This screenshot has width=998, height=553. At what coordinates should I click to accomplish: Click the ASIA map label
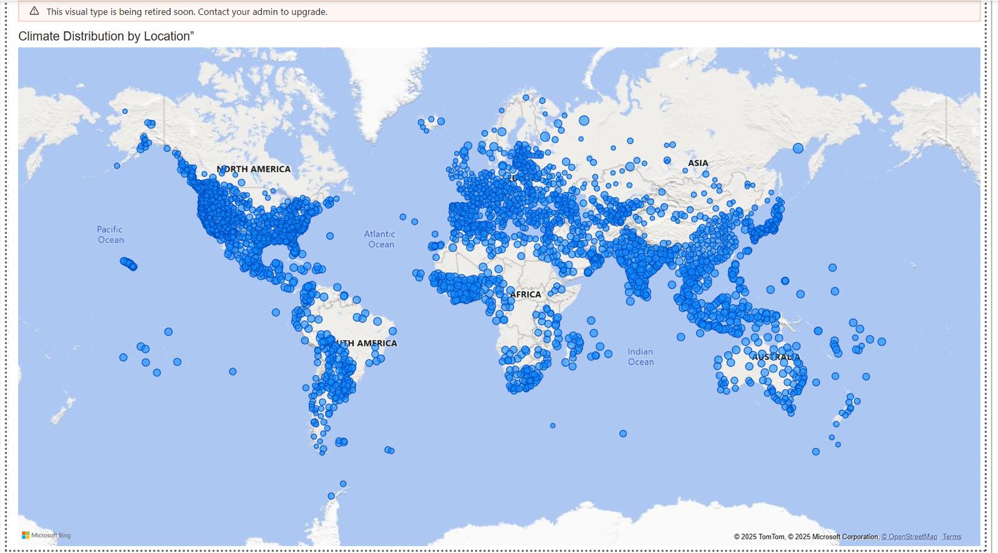coord(698,163)
